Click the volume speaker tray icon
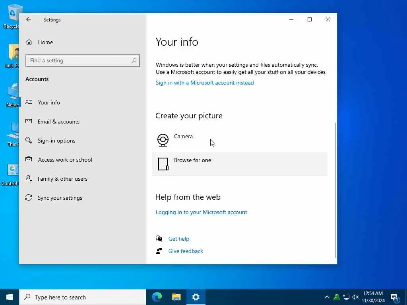 [x=355, y=297]
